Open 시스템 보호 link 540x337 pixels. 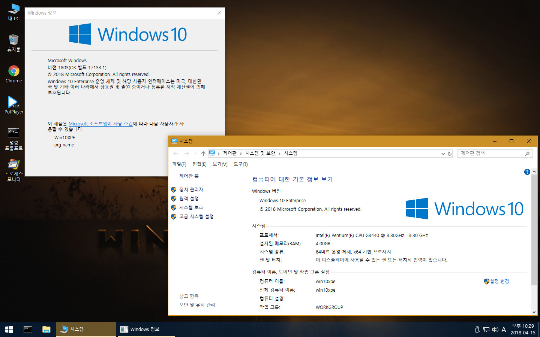[x=191, y=207]
